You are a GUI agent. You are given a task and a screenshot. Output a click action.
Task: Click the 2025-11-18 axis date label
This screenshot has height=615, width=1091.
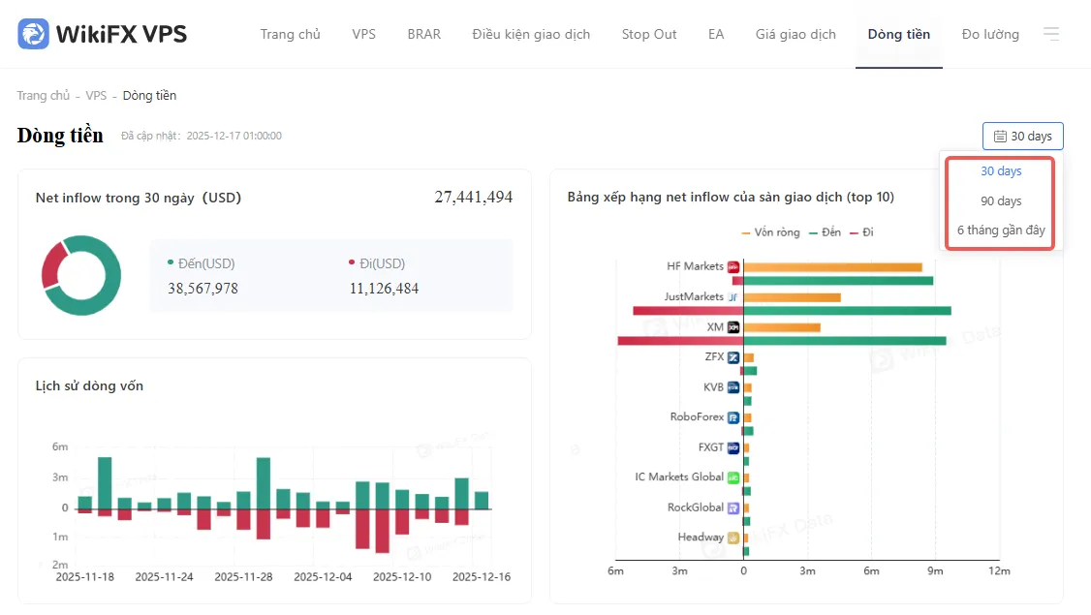[85, 576]
